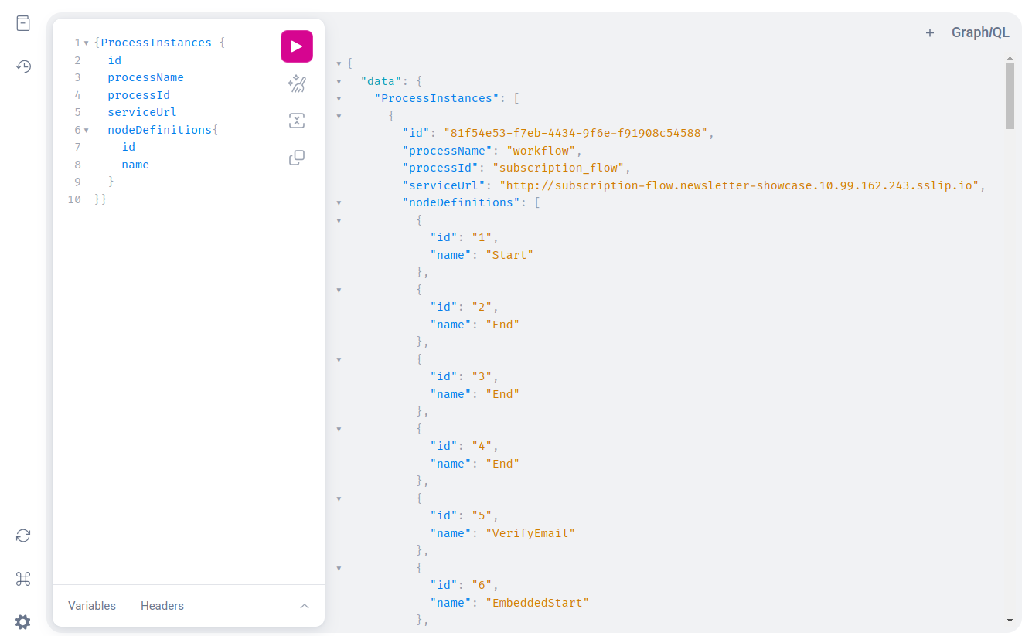This screenshot has width=1032, height=636.
Task: Collapse nodeDefinitions on line 6 of the editor
Action: pyautogui.click(x=87, y=130)
